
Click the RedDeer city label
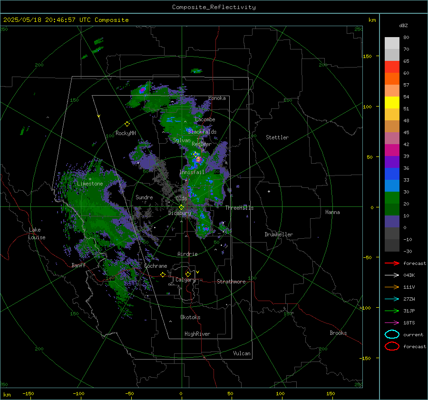[202, 144]
